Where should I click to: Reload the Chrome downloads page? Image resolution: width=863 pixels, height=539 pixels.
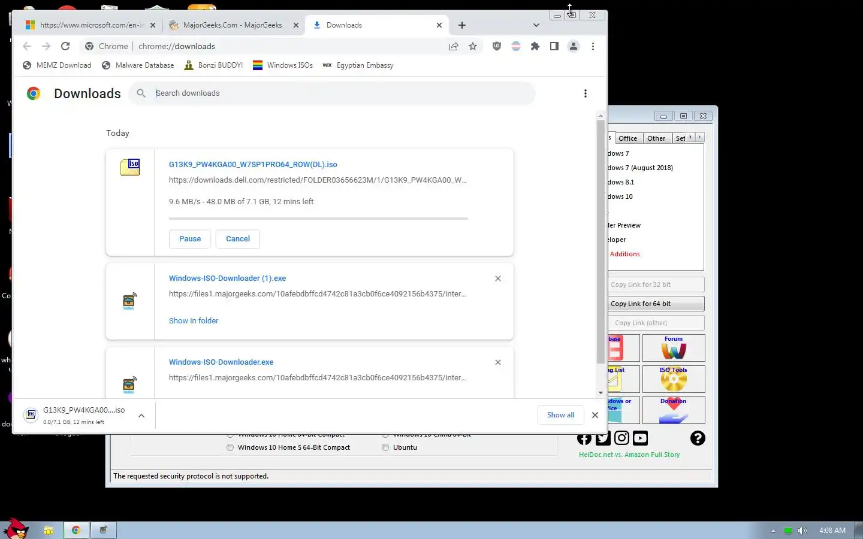(x=65, y=46)
